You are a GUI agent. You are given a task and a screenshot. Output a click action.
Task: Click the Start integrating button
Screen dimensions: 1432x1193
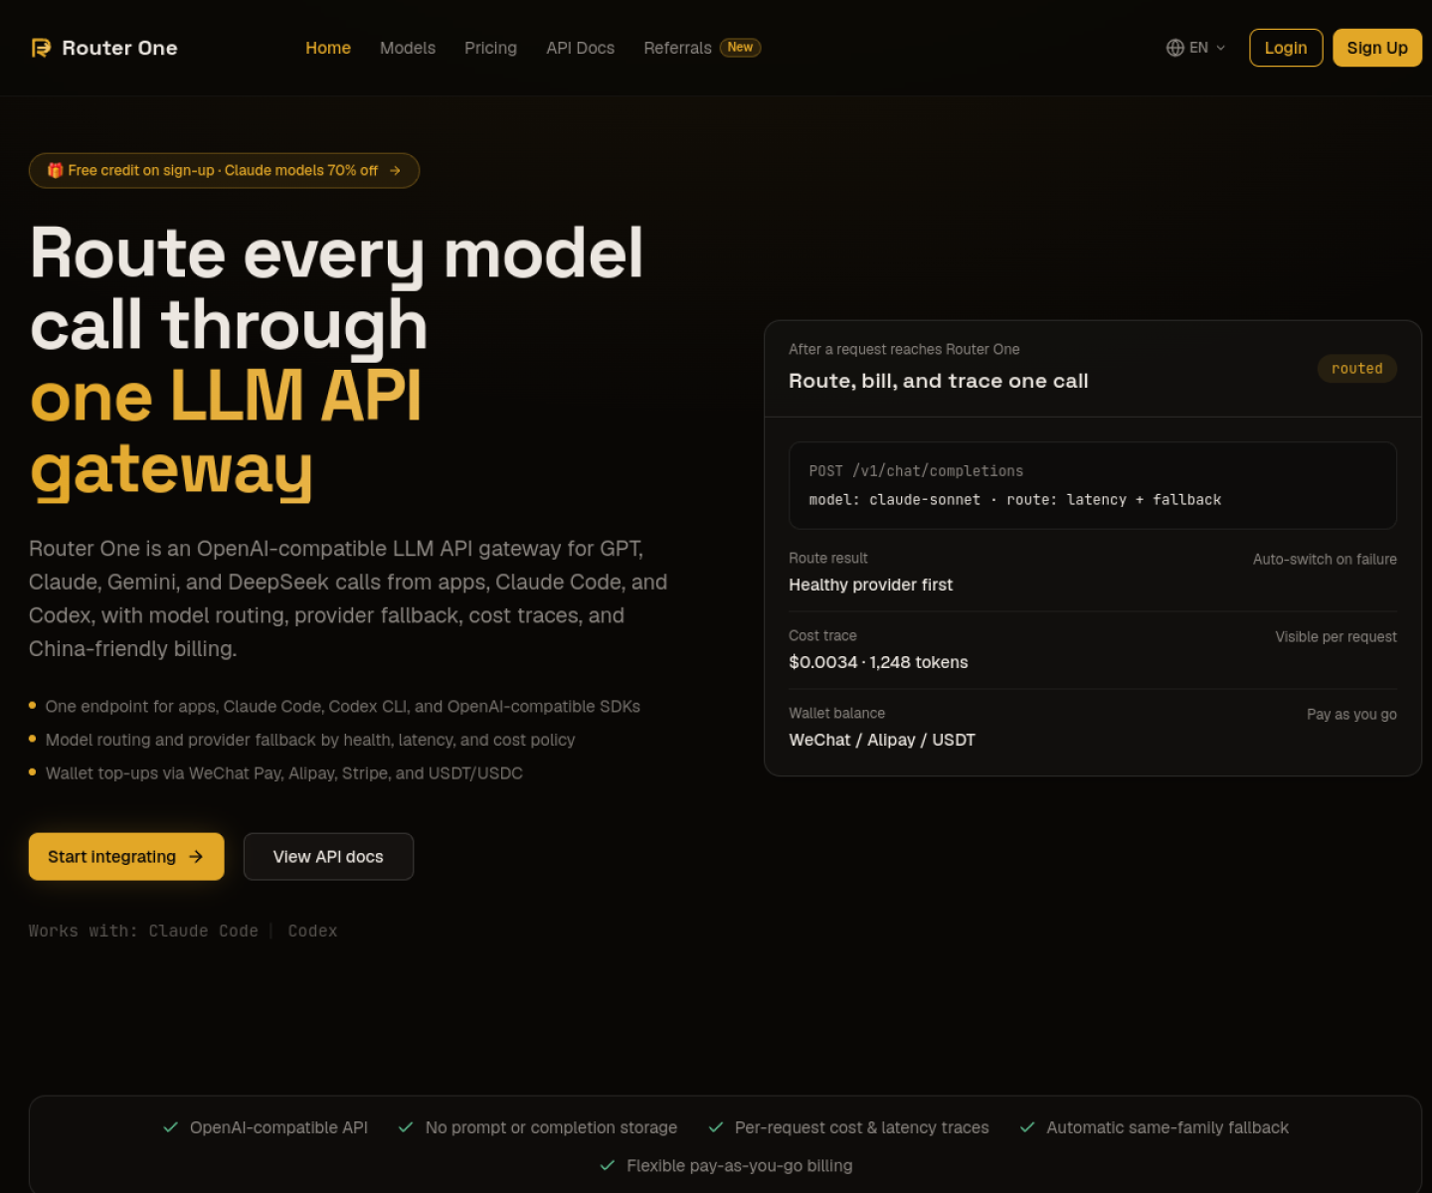pyautogui.click(x=126, y=857)
